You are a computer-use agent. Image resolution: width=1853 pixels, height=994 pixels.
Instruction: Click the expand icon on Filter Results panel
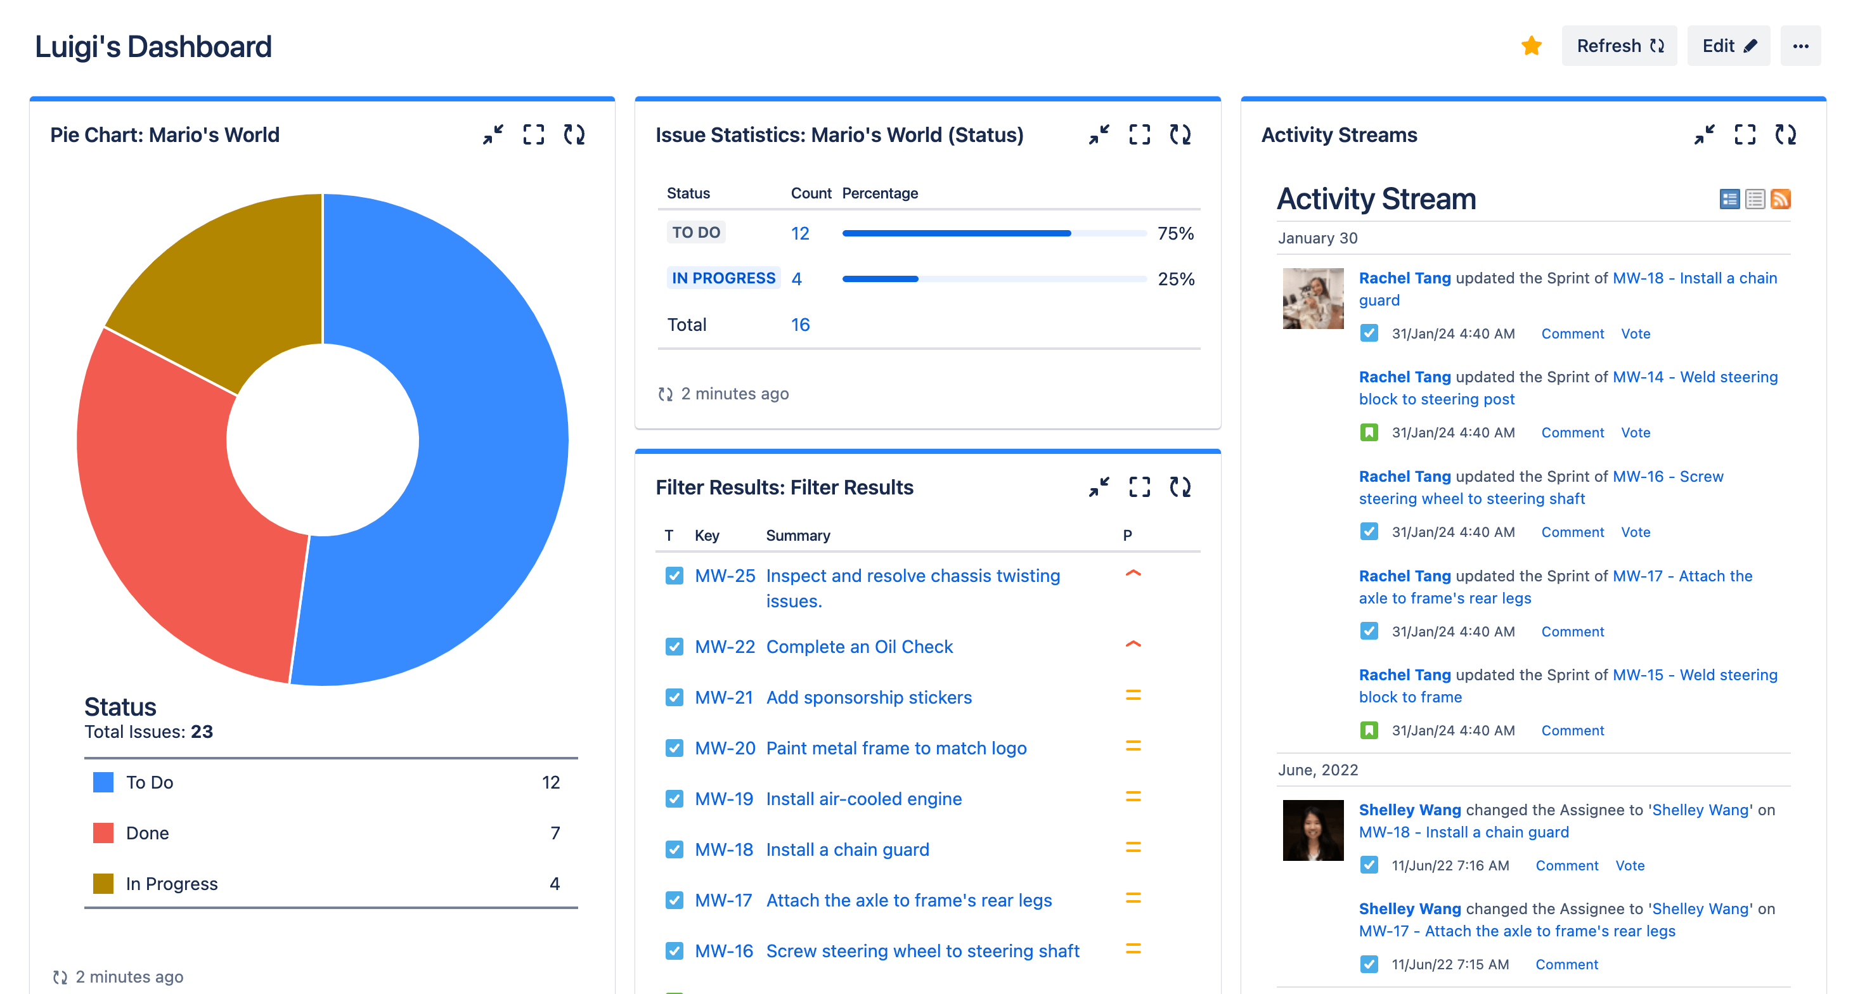coord(1139,487)
